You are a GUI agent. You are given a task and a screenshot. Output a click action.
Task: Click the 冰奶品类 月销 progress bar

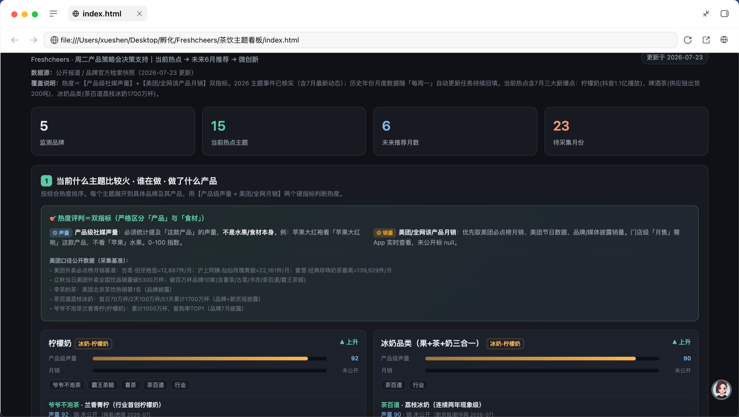tap(542, 371)
